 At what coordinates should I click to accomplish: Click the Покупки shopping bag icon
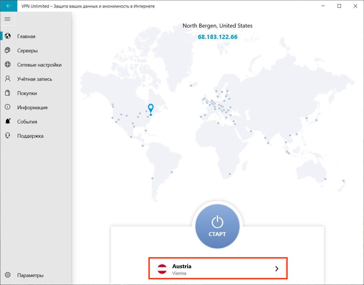pos(8,93)
